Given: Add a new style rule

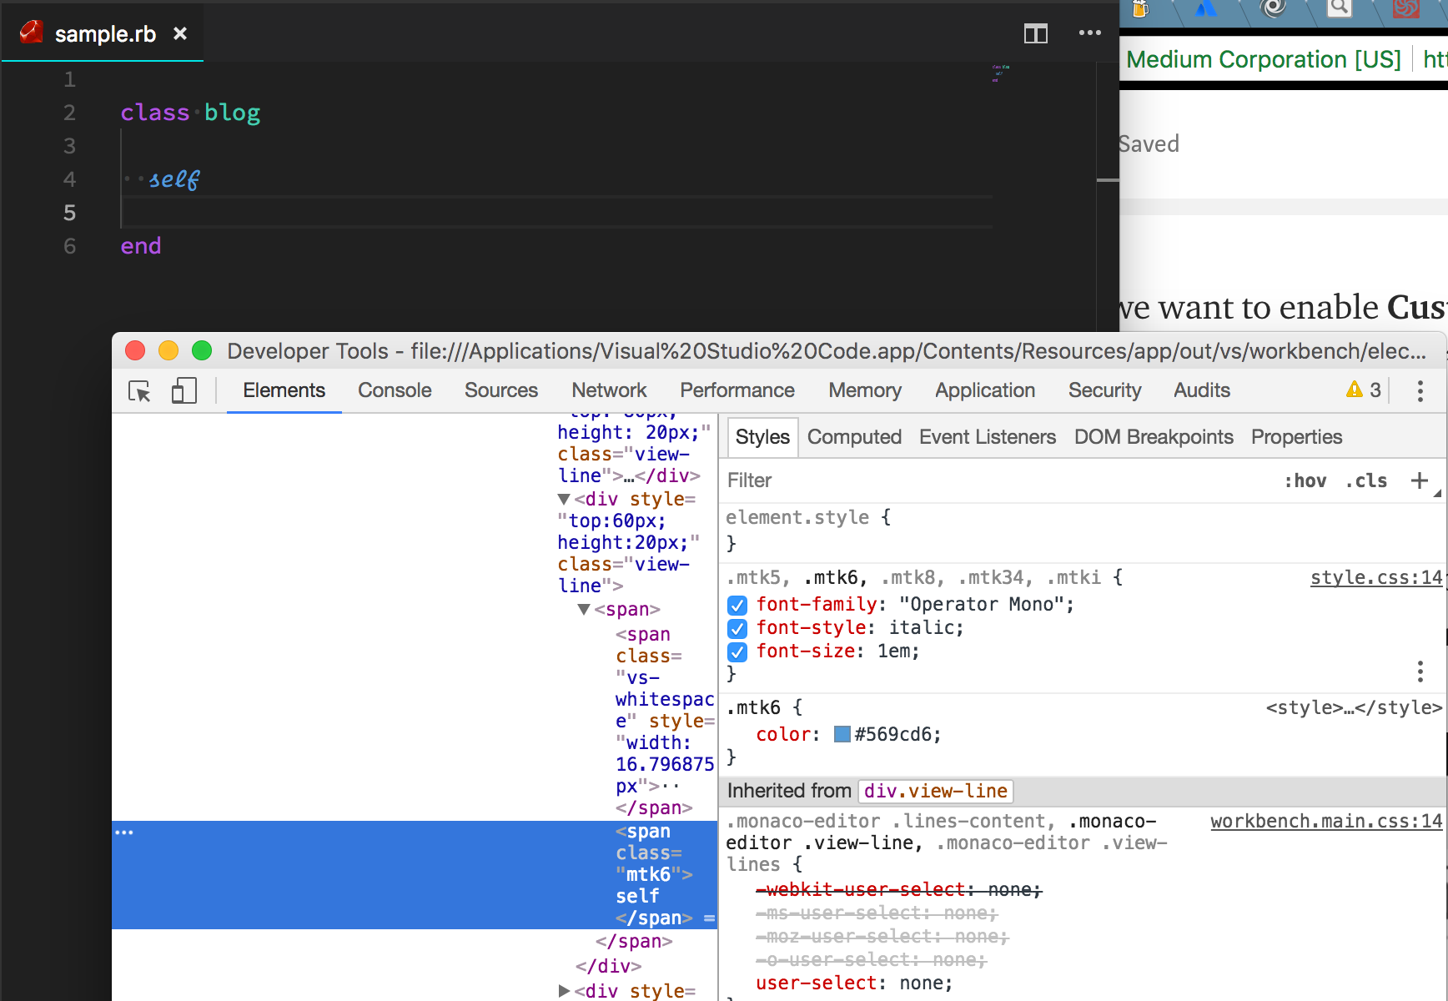Looking at the screenshot, I should [x=1420, y=480].
